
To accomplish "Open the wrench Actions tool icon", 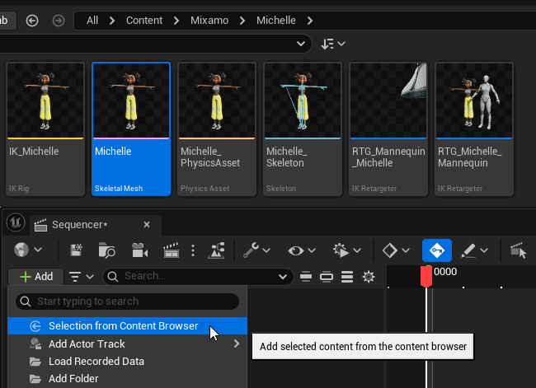I will pos(252,250).
